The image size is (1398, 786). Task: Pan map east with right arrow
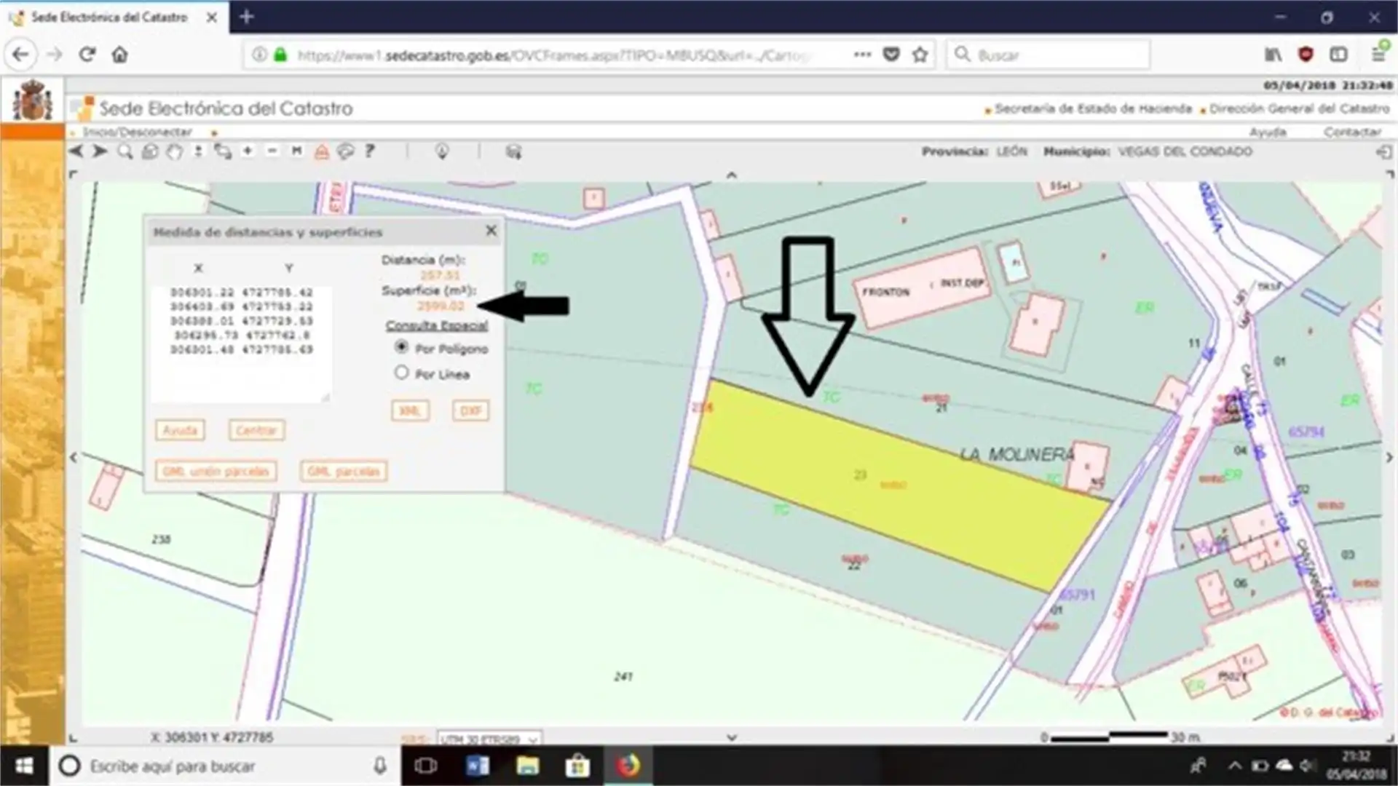point(1389,457)
